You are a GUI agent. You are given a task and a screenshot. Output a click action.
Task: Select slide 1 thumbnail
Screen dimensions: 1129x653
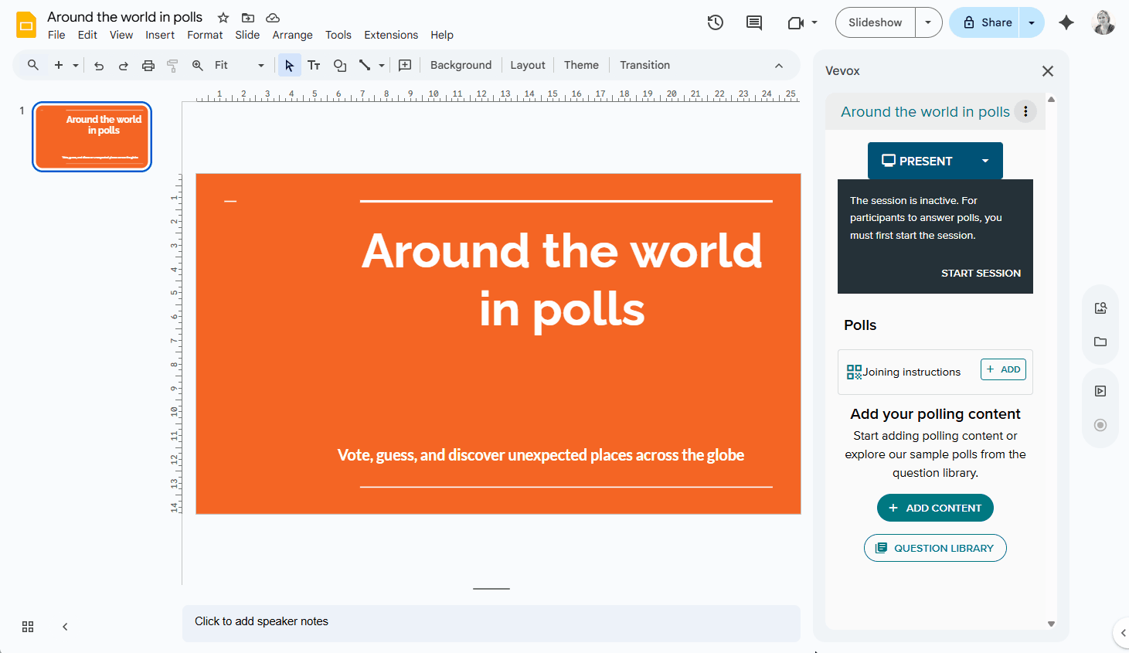pyautogui.click(x=91, y=136)
